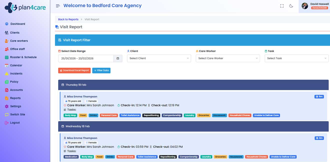Toggle dark mode moon icon
Image resolution: width=330 pixels, height=162 pixels.
click(291, 6)
